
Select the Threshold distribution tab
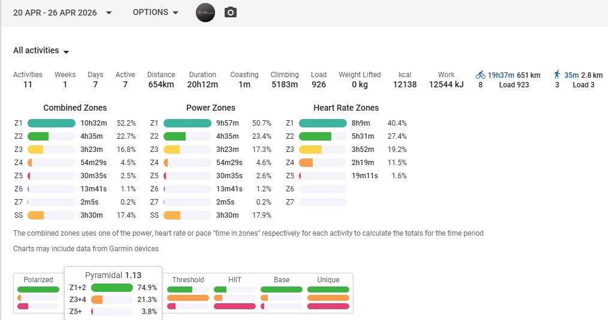[188, 280]
